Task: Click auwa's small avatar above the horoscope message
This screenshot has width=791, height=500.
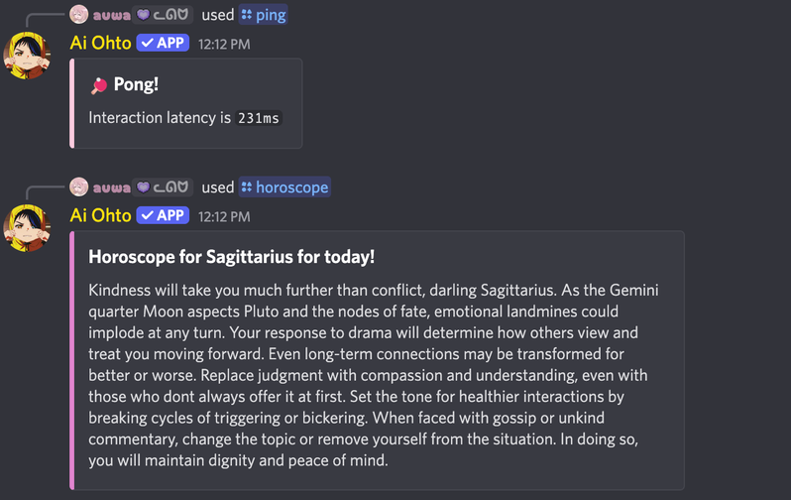Action: (x=79, y=187)
